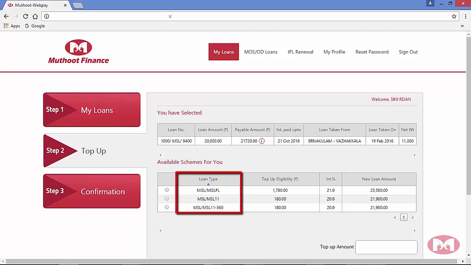Go to Step 3 Confirmation

[92, 191]
